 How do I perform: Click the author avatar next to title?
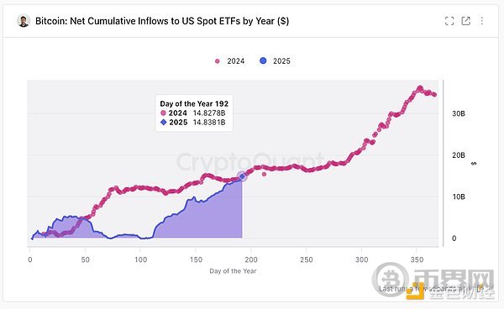[24, 21]
